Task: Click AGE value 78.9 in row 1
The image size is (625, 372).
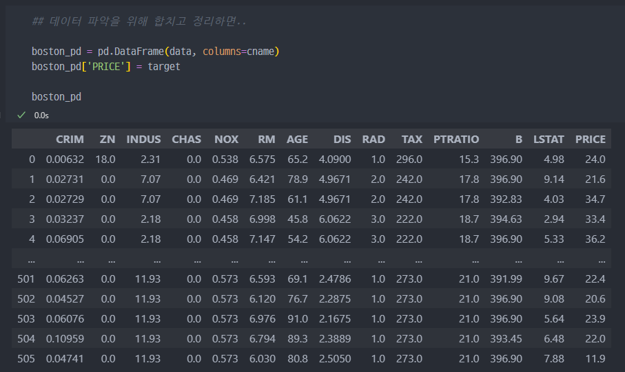Action: [298, 179]
